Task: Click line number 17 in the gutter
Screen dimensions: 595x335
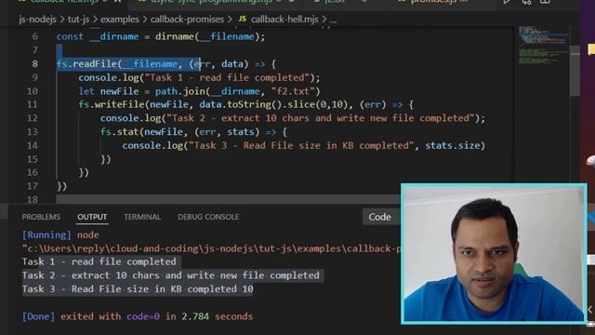Action: (x=33, y=186)
